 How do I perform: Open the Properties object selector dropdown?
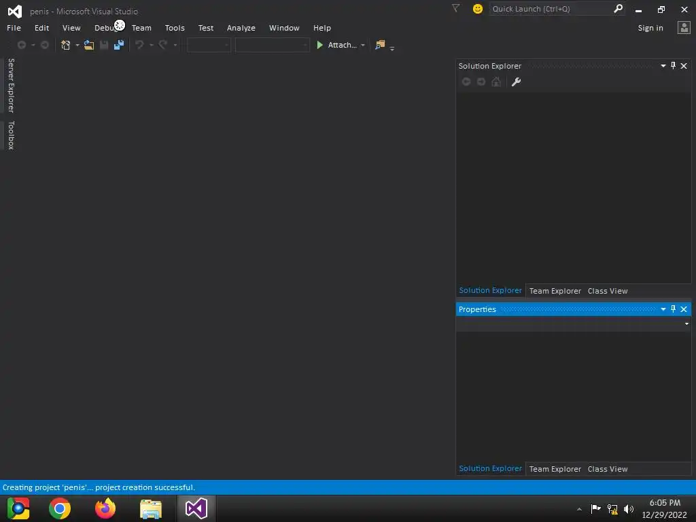(x=686, y=324)
